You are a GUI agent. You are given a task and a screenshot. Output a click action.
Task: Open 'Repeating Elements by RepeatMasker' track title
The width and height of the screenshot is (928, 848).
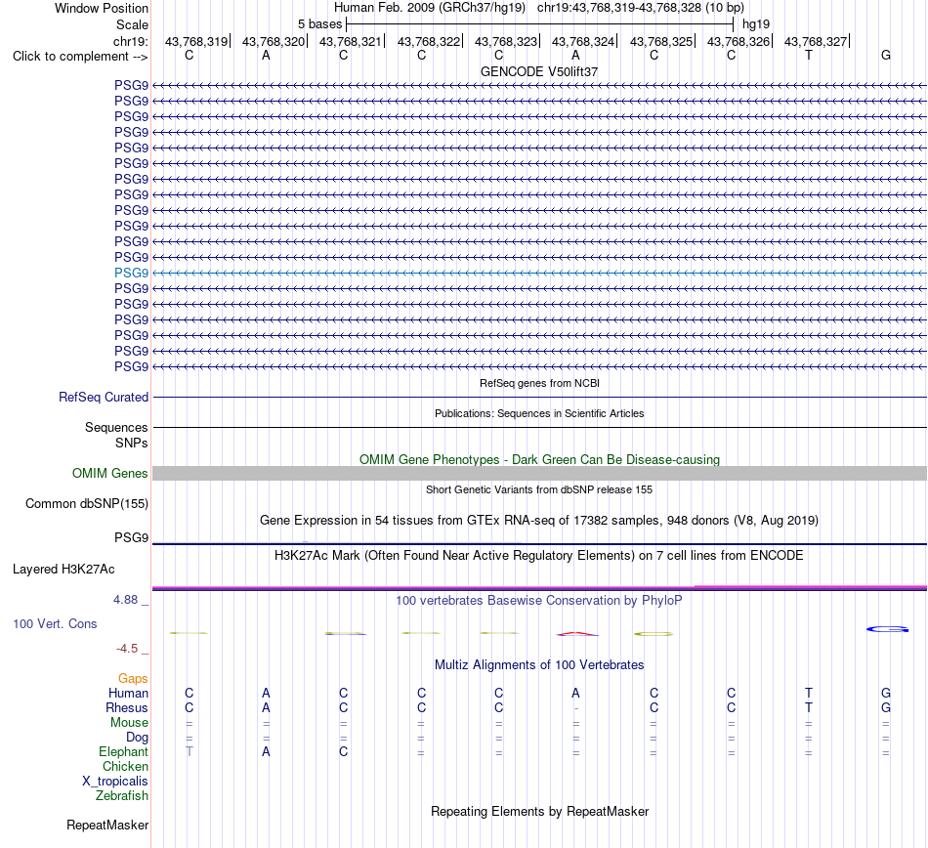point(539,811)
